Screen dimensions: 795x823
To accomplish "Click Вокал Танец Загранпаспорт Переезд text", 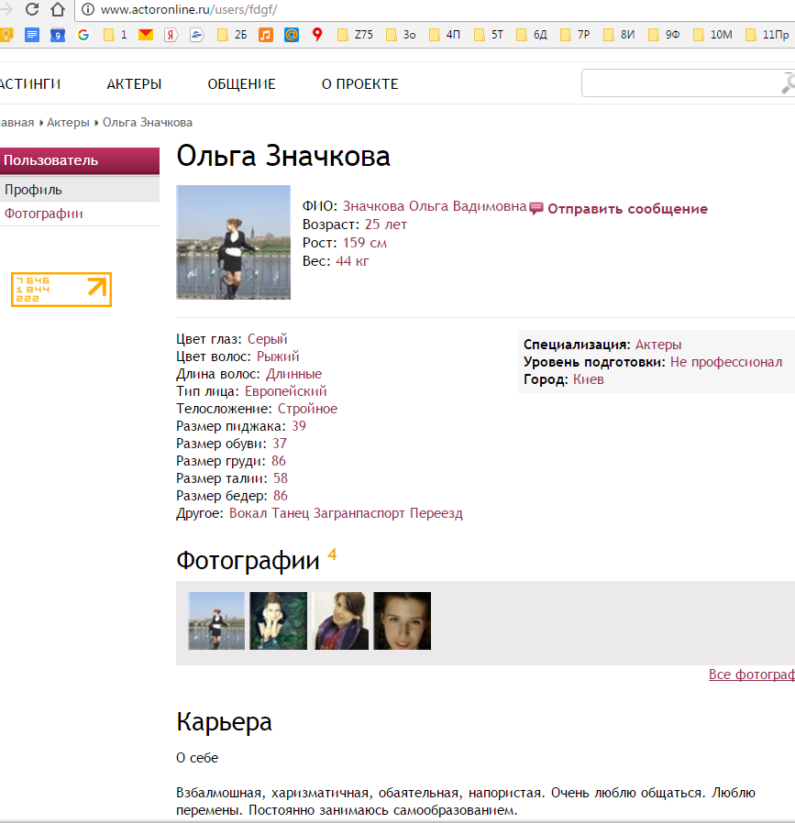I will (346, 513).
